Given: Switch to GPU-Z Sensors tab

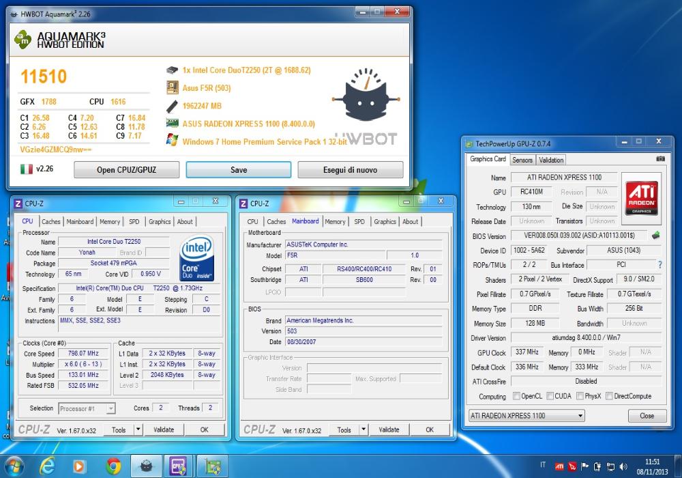Looking at the screenshot, I should coord(522,160).
